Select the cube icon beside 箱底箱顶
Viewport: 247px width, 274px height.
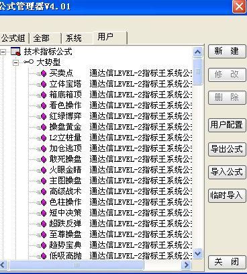(44, 95)
